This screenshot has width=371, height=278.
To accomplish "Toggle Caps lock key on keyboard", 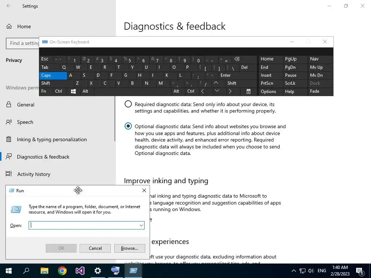I will click(x=53, y=75).
